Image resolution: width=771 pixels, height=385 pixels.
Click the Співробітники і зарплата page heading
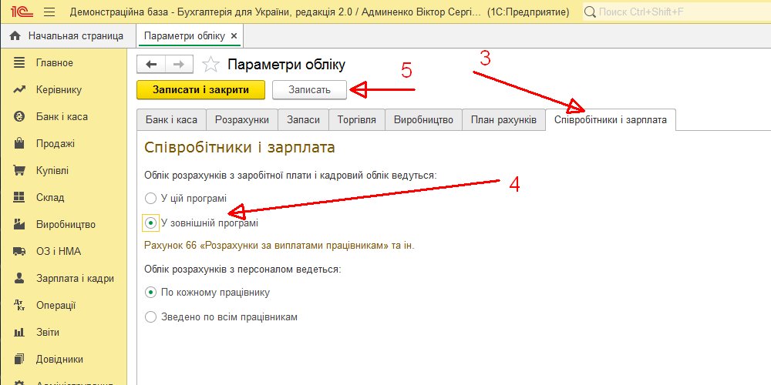240,148
